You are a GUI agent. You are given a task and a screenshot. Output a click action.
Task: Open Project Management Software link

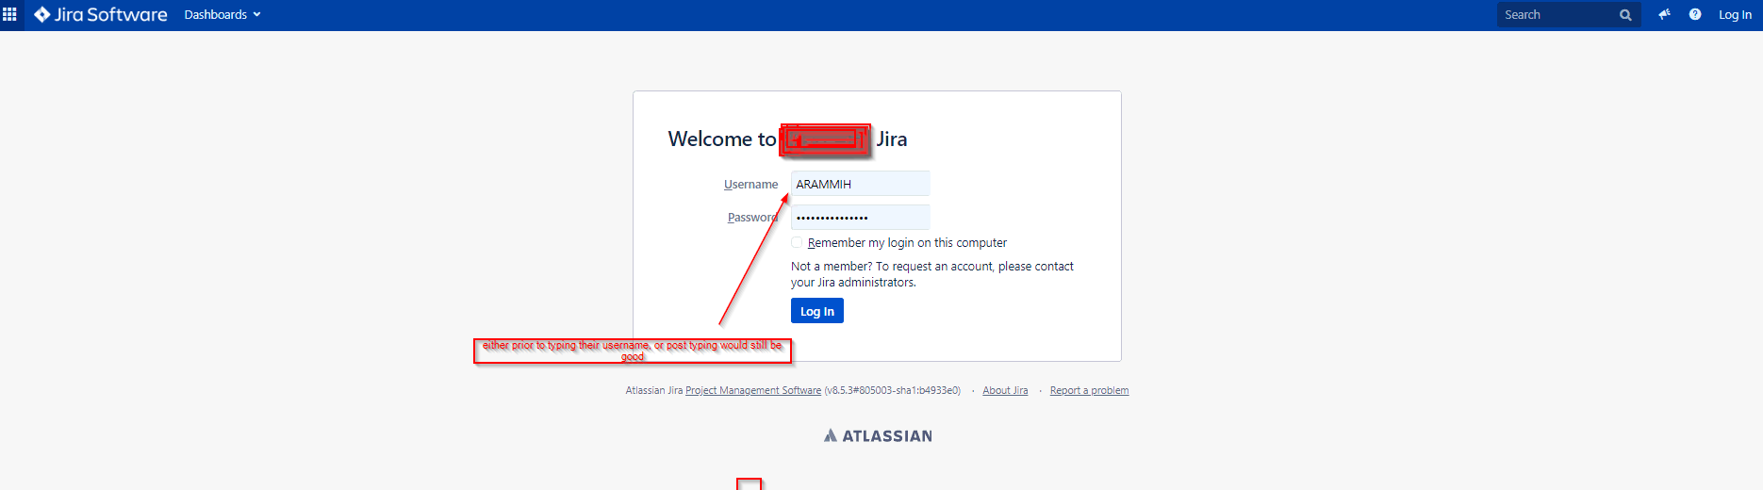(753, 390)
